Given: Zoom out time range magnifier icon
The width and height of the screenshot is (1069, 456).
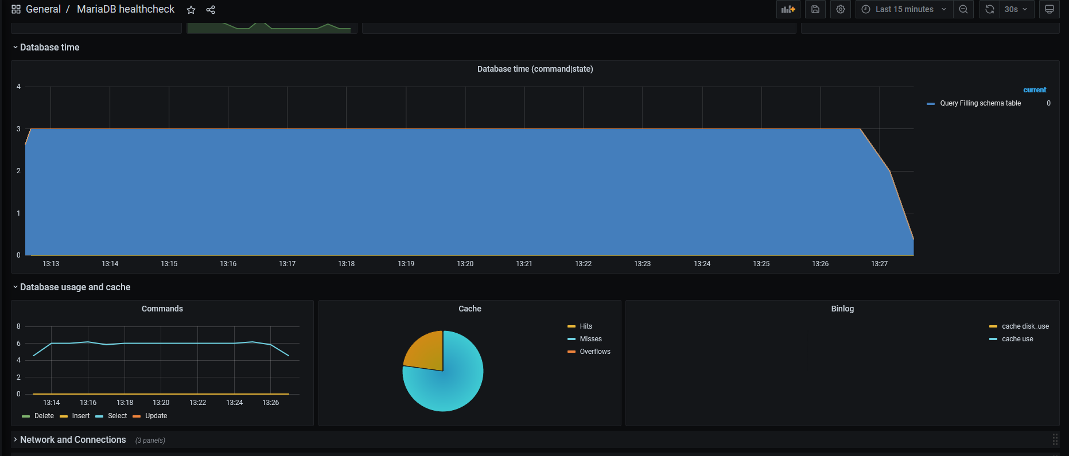Looking at the screenshot, I should [x=963, y=9].
